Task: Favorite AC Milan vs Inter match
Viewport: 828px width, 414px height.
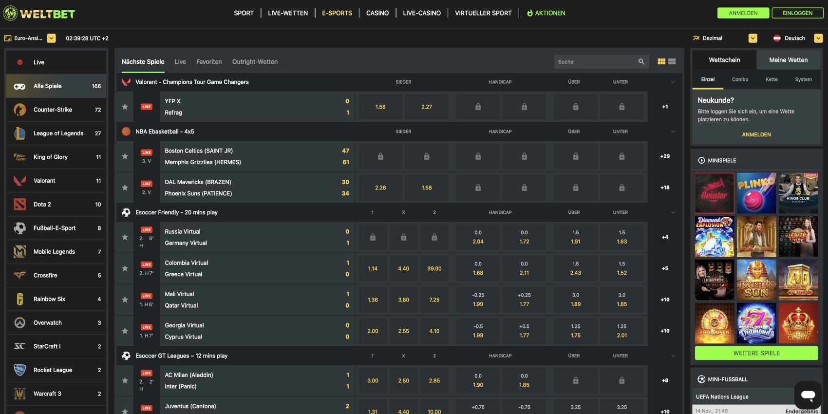Action: click(x=125, y=380)
